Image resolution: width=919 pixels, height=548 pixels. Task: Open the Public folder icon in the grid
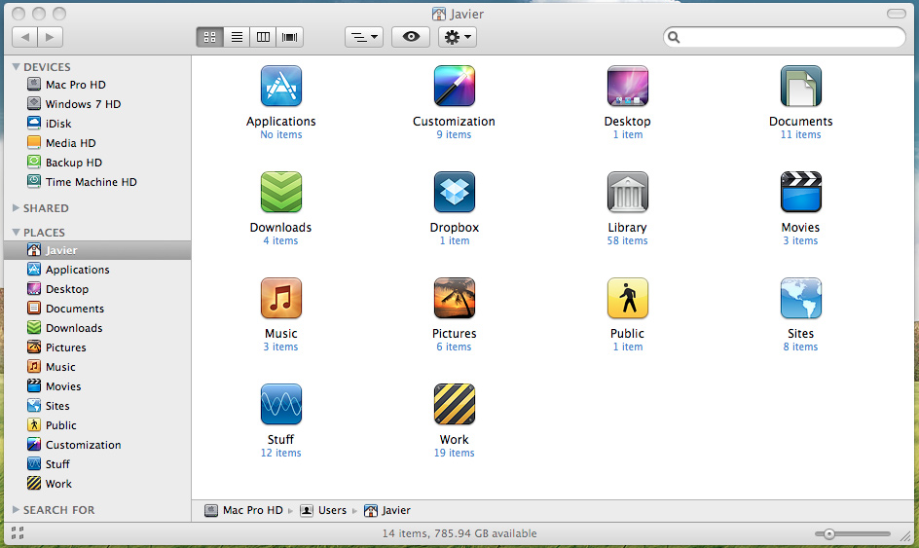(x=628, y=298)
